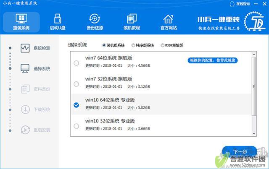Choose the win7 32位系统 旗舰版 radio button
Viewport: 269px width, 169px height.
click(76, 84)
